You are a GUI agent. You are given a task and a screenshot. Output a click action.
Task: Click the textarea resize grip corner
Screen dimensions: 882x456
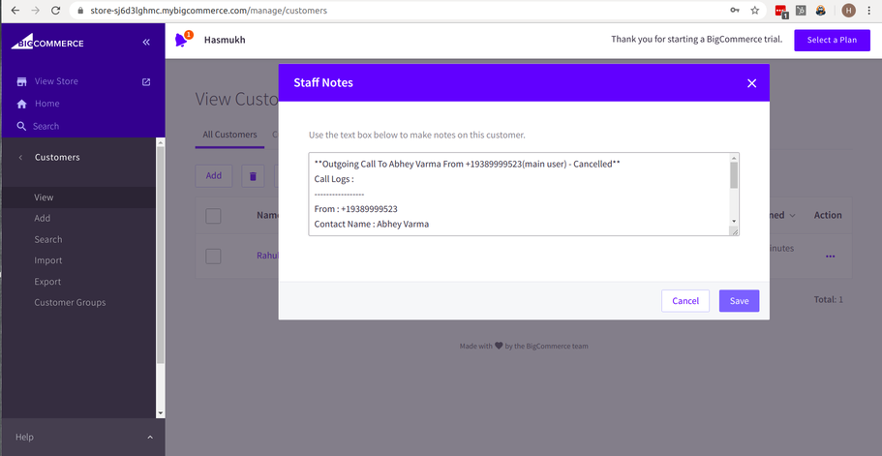[734, 231]
